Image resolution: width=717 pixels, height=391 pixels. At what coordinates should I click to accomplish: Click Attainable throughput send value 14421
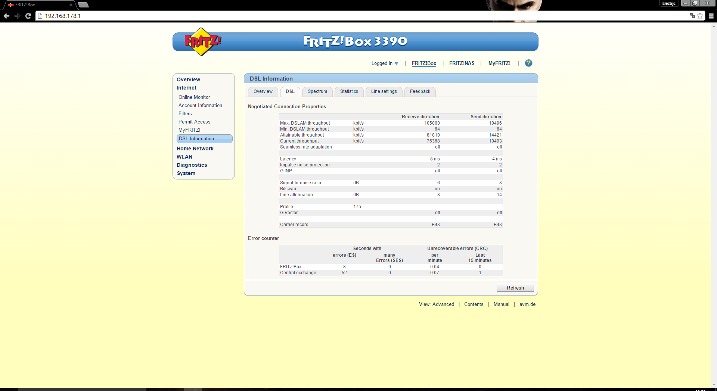(x=495, y=135)
